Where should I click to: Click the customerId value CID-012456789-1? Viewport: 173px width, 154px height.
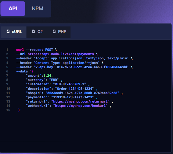pos(70,84)
